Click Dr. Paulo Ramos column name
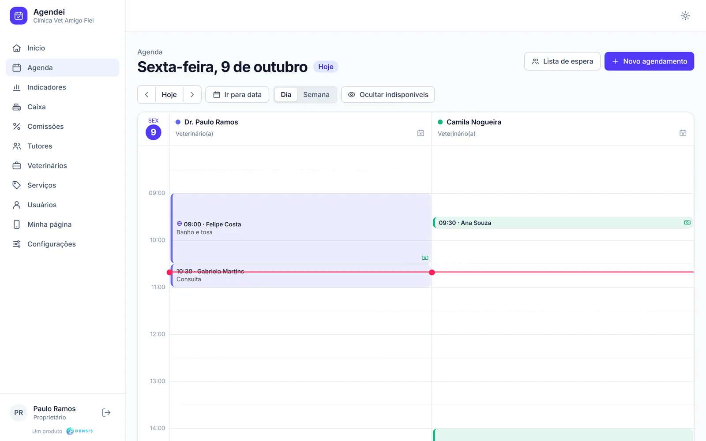The width and height of the screenshot is (706, 441). coord(211,122)
